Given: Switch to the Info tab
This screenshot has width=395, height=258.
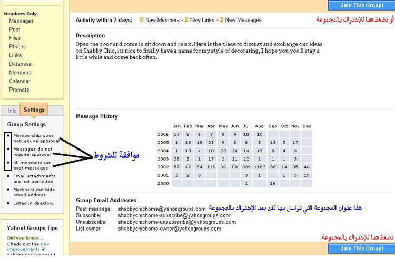Looking at the screenshot, I should pyautogui.click(x=12, y=111).
